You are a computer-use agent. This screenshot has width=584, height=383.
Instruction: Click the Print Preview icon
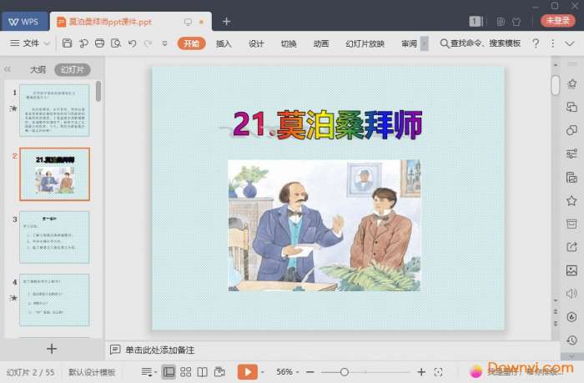coord(116,43)
